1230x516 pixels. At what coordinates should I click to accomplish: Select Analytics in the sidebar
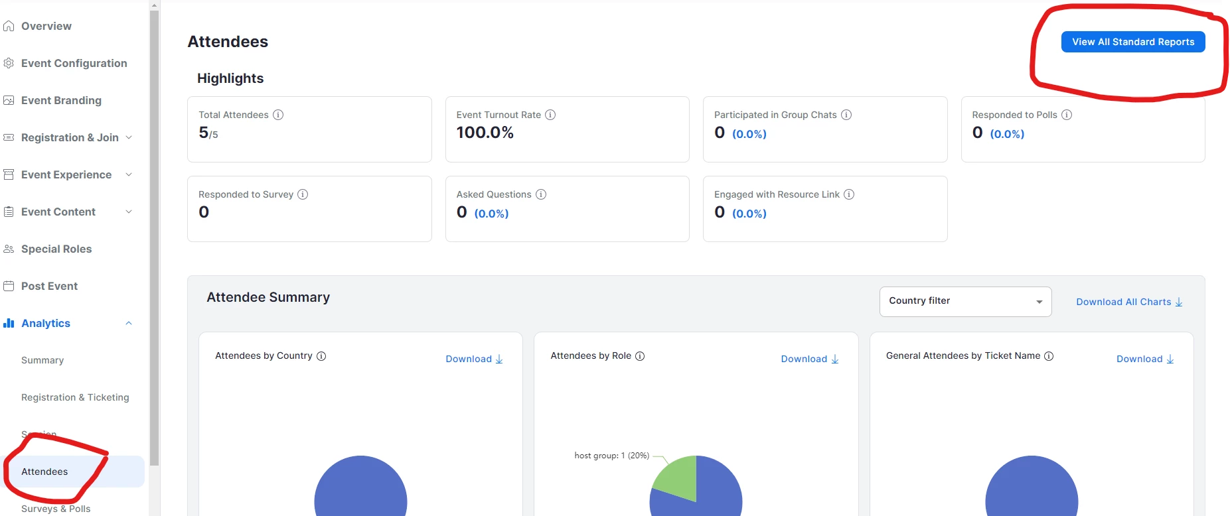[x=46, y=323]
